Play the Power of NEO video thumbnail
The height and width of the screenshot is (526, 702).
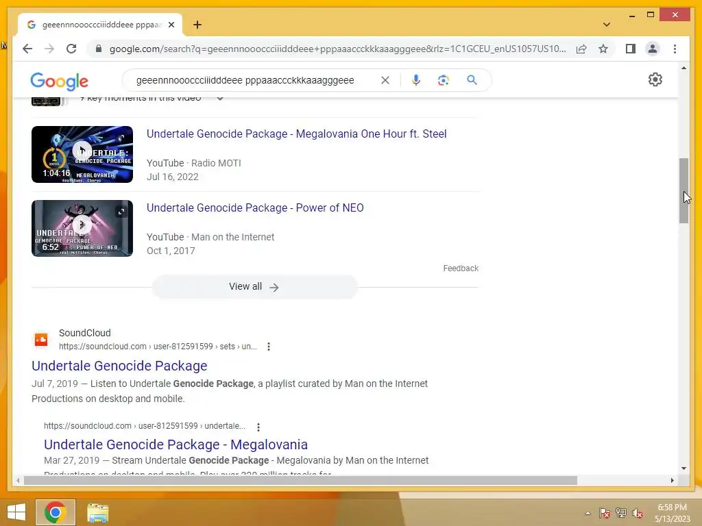[x=82, y=228]
